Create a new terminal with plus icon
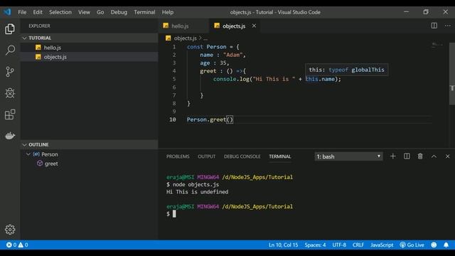455x256 pixels. tap(393, 156)
